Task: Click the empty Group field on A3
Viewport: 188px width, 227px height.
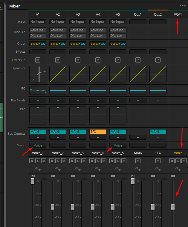Action: tap(78, 145)
